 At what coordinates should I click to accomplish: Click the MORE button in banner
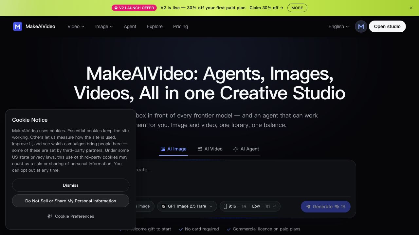pos(297,8)
